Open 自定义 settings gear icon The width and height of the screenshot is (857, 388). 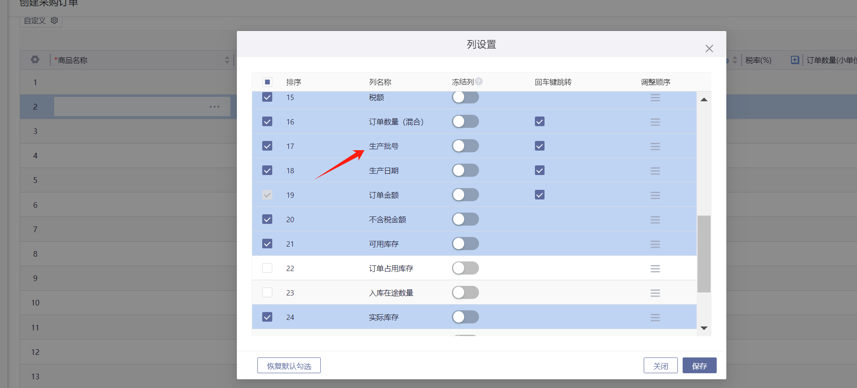pos(54,21)
